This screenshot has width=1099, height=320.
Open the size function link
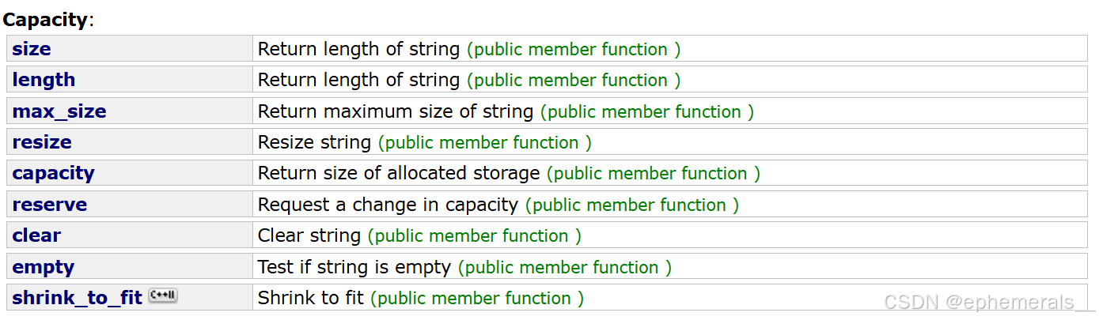32,49
